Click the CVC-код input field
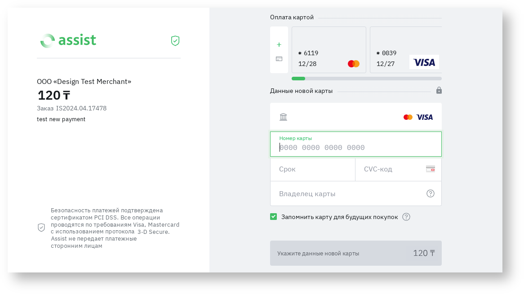Screen dimensions: 524x294 391,169
